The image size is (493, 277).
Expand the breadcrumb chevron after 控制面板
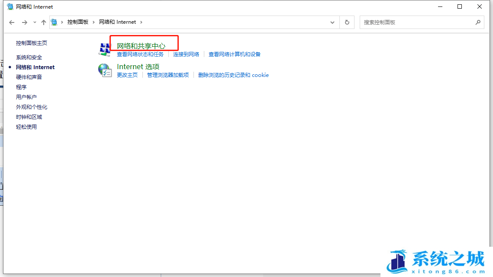pos(93,22)
